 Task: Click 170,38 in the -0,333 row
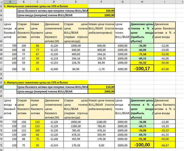tap(76, 145)
